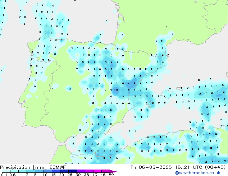Click the legend label '0.1'

pos(4,175)
